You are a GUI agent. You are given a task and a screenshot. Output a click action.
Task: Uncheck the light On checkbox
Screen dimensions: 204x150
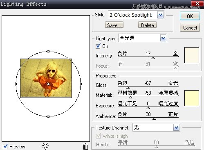[x=98, y=46]
